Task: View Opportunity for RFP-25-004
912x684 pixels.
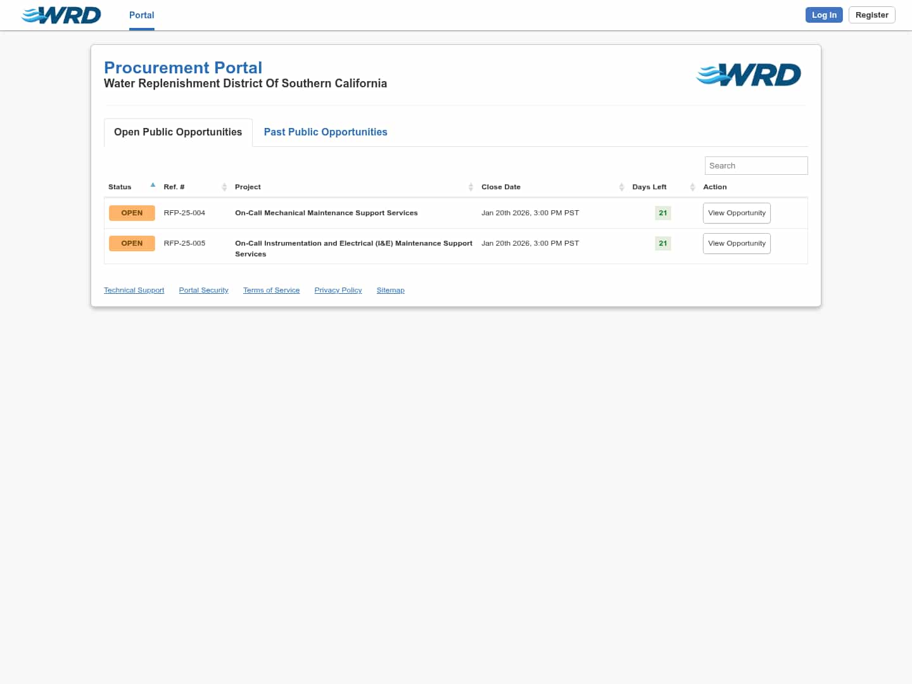Action: 737,213
